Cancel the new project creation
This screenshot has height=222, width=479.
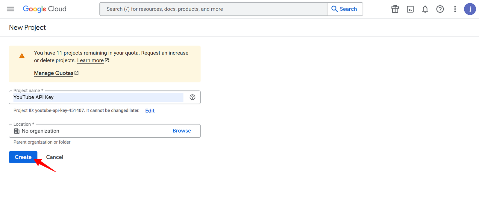point(54,157)
